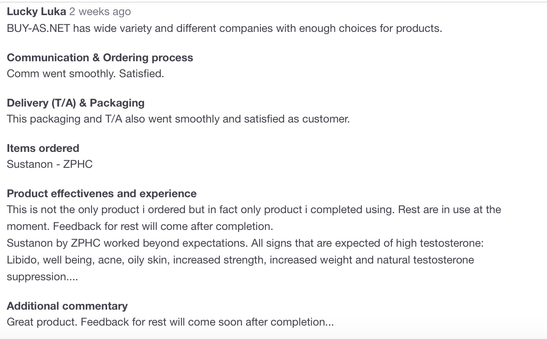
Task: Select the "Product effectivenes and experience" heading
Action: tap(102, 193)
